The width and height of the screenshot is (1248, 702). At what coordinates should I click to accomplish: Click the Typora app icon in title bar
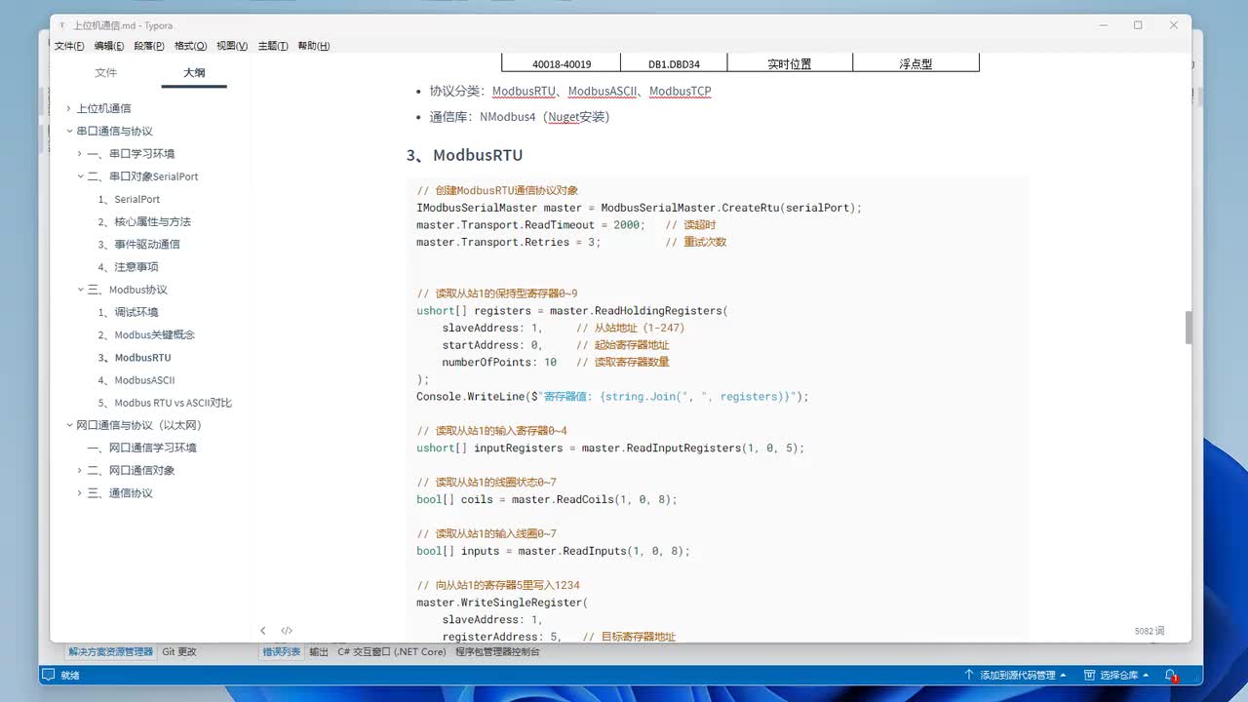pyautogui.click(x=62, y=25)
